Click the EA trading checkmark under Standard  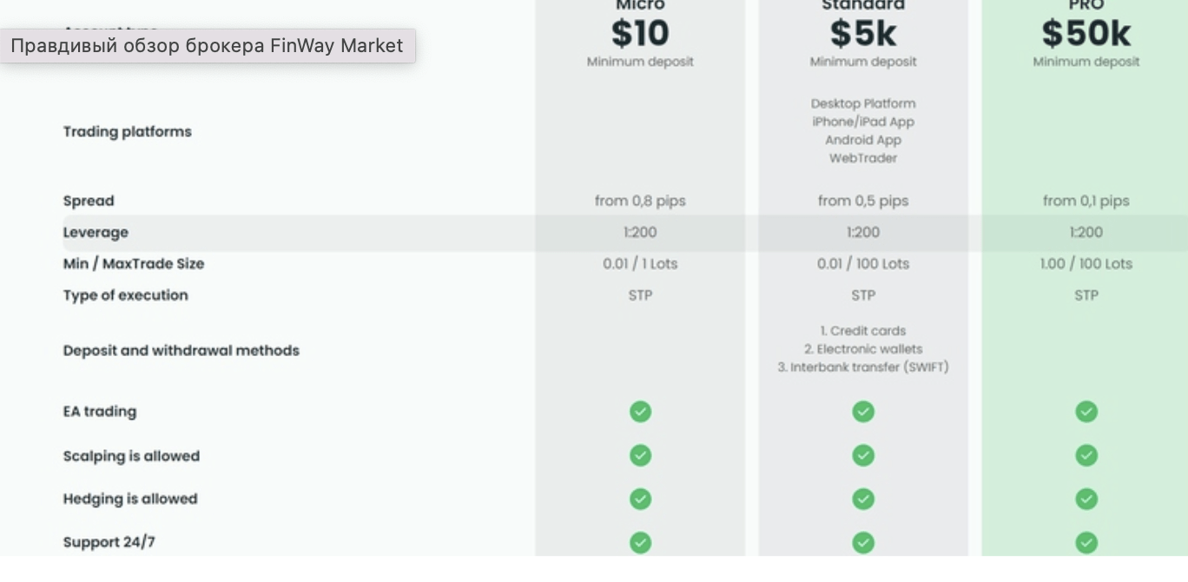click(x=863, y=411)
